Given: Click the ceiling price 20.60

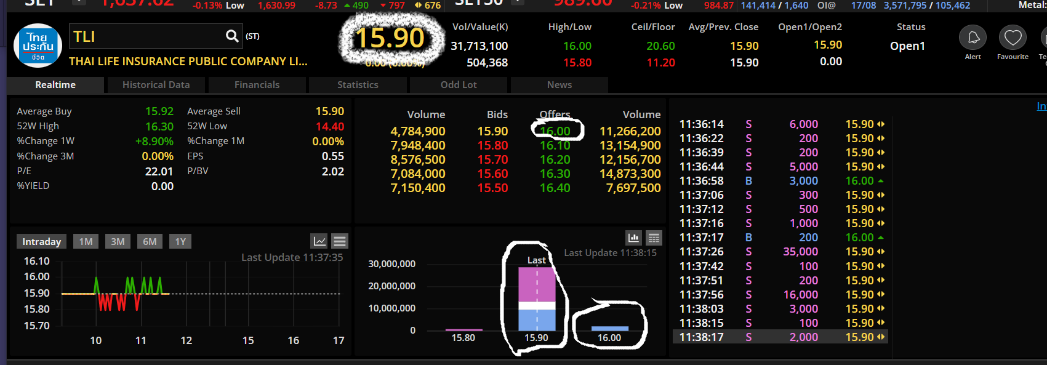Looking at the screenshot, I should 660,46.
